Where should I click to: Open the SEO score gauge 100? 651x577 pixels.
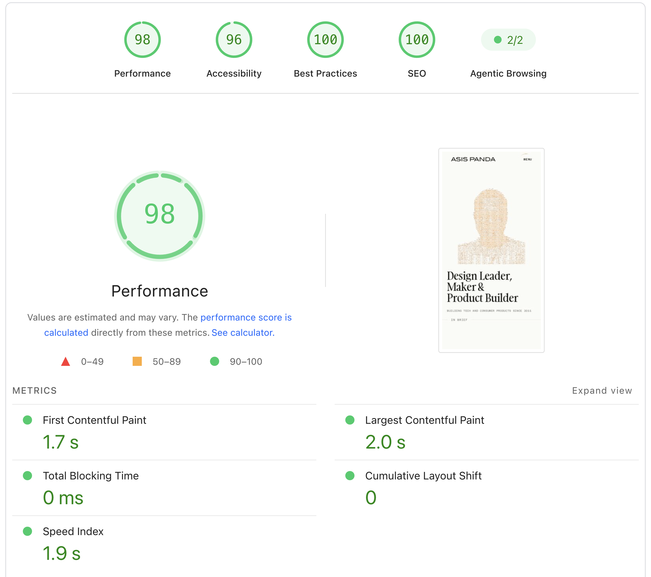[417, 40]
